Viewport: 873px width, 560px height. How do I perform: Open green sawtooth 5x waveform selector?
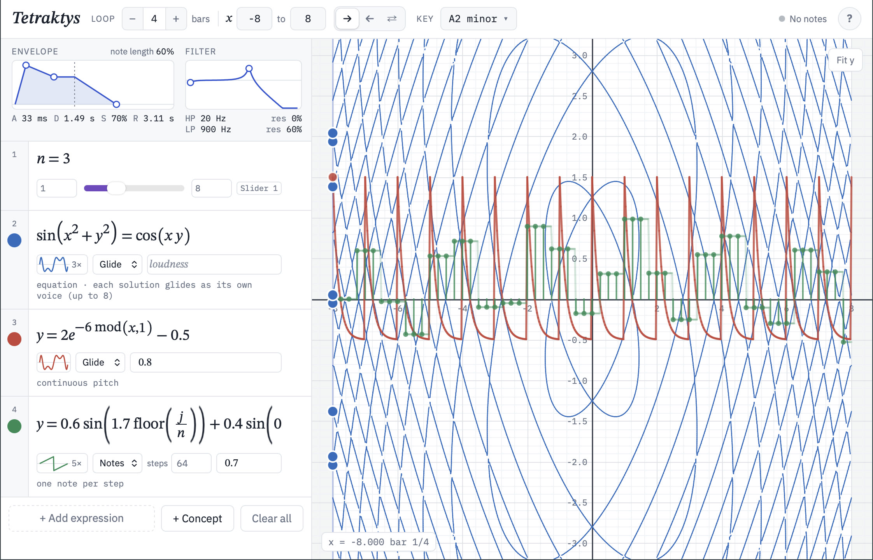click(62, 463)
